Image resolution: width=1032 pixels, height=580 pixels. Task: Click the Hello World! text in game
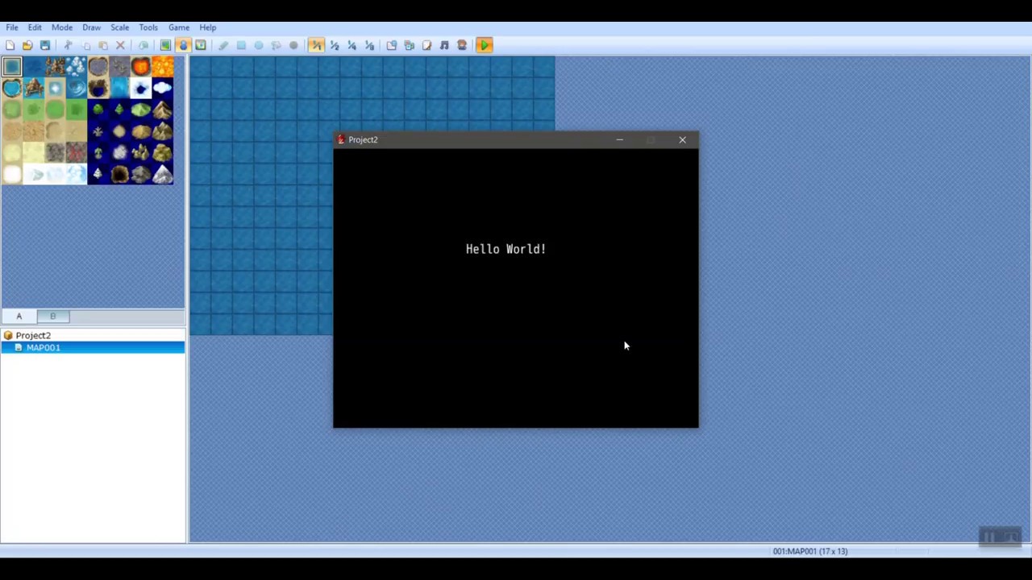click(x=506, y=249)
